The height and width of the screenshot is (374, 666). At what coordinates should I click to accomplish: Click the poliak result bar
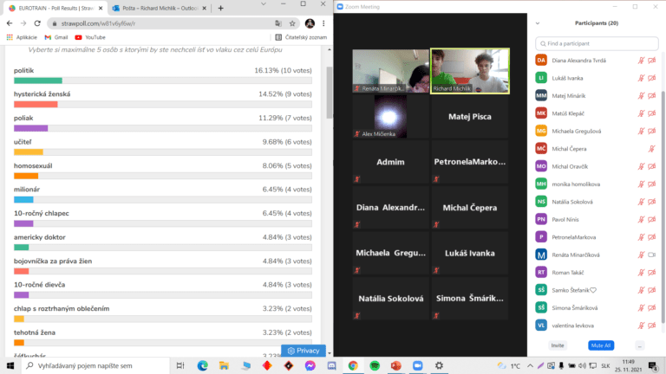[x=163, y=128]
